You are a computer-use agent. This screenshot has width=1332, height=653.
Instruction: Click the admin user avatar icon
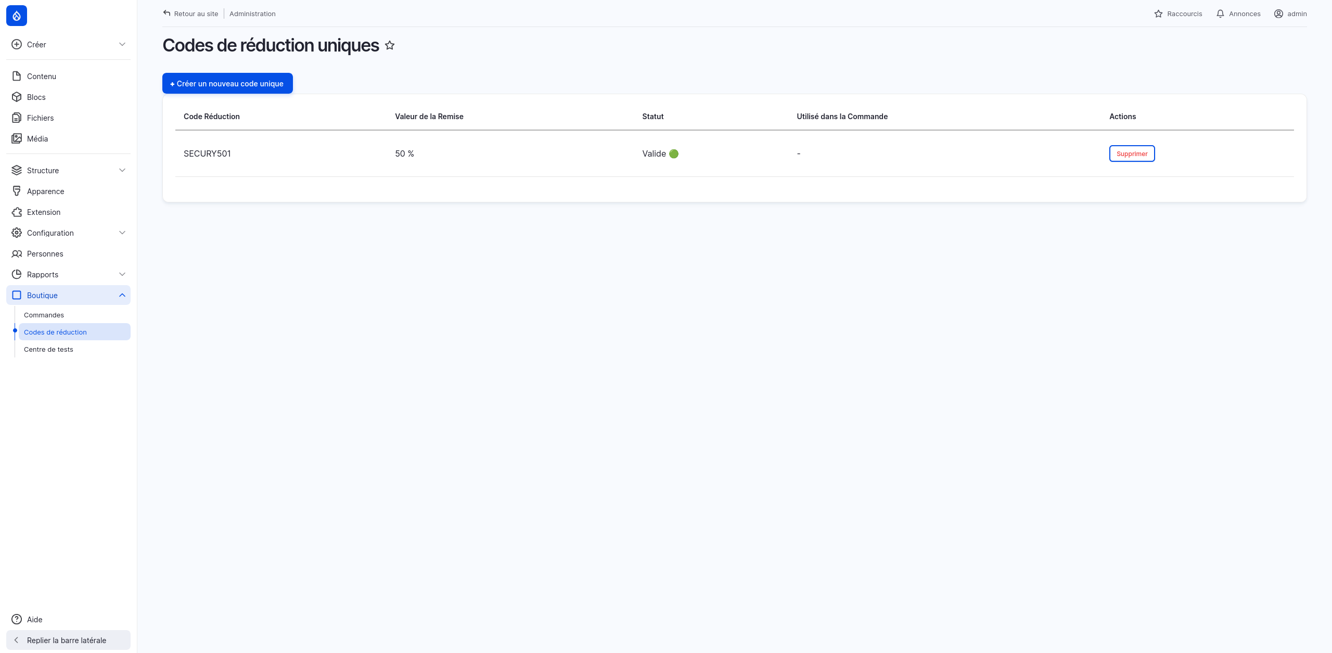click(x=1278, y=14)
